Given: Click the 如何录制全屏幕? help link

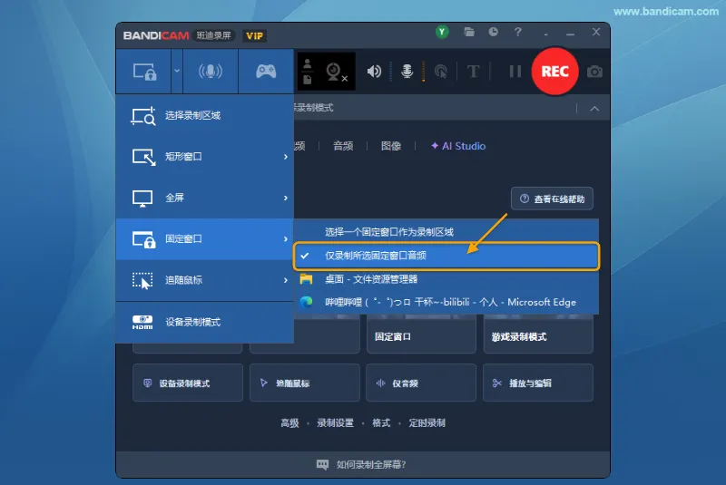Looking at the screenshot, I should (x=371, y=465).
